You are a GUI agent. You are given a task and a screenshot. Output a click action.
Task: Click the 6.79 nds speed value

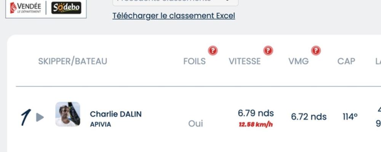[x=256, y=113]
